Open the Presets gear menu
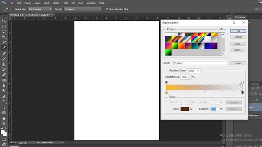The height and width of the screenshot is (147, 262). tap(221, 29)
